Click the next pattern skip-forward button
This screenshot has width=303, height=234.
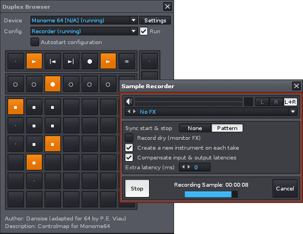tap(71, 61)
